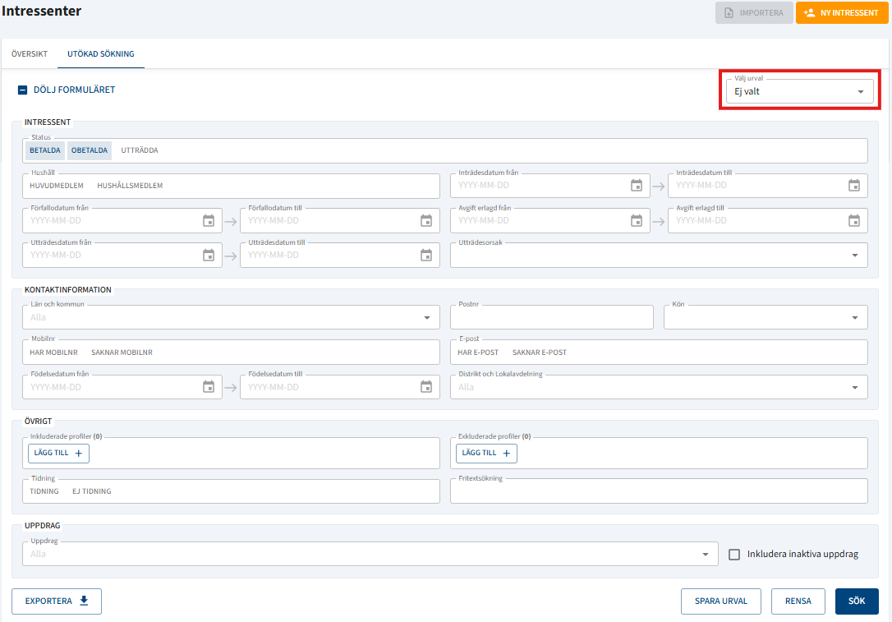Open calendar for Inträdesdatum från
892x622 pixels.
(x=636, y=186)
